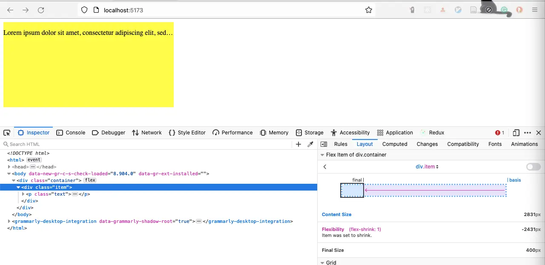Switch to the Console tab

click(71, 133)
